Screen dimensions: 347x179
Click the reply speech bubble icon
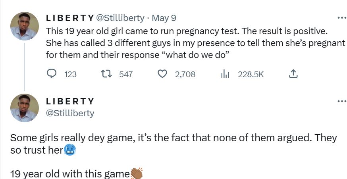[52, 74]
